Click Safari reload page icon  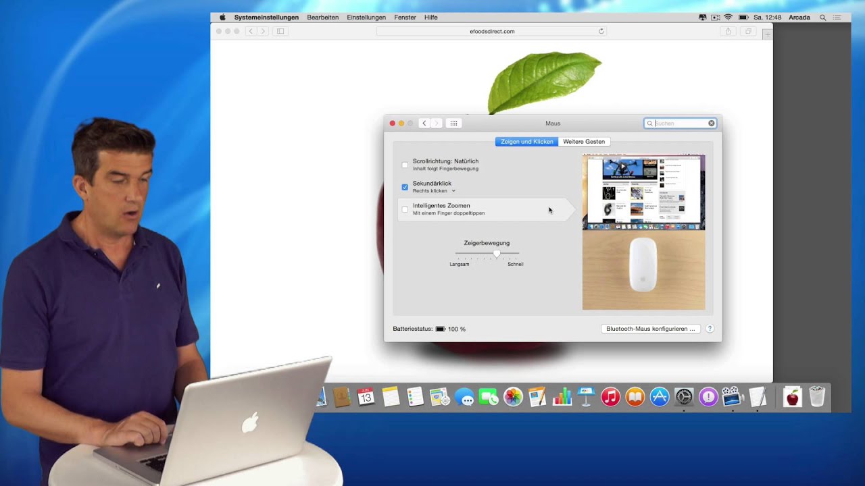pyautogui.click(x=601, y=31)
